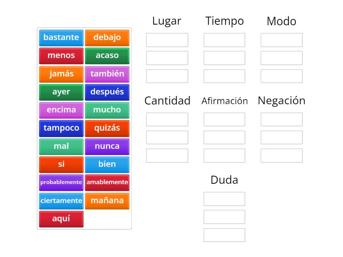Image resolution: width=343 pixels, height=257 pixels.
Task: Select the "ayer" tile
Action: coord(61,92)
